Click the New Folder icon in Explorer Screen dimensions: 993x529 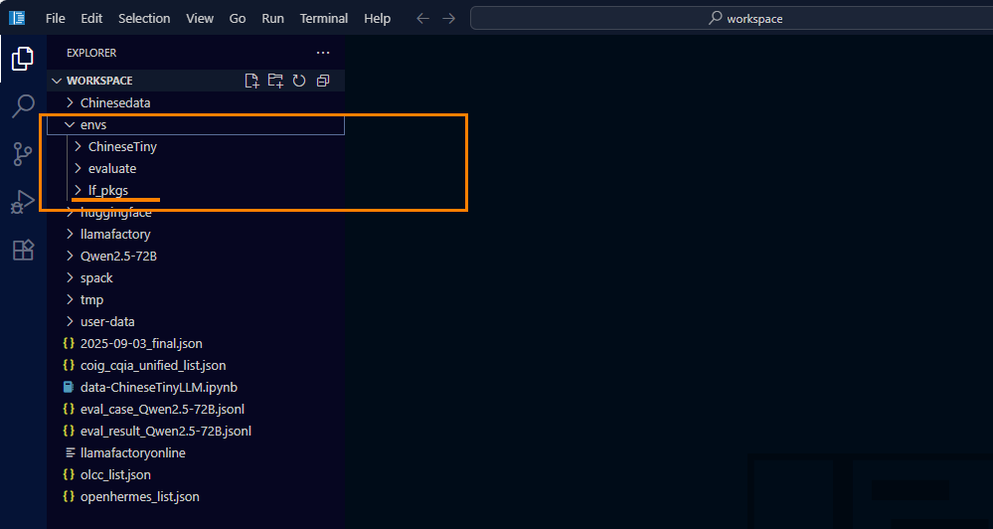click(275, 81)
